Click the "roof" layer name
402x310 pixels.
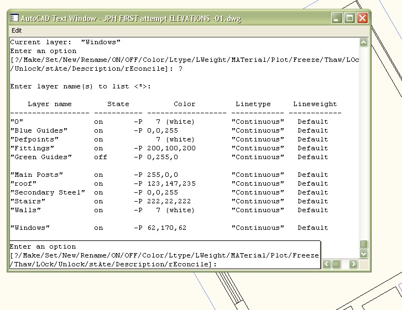point(23,183)
